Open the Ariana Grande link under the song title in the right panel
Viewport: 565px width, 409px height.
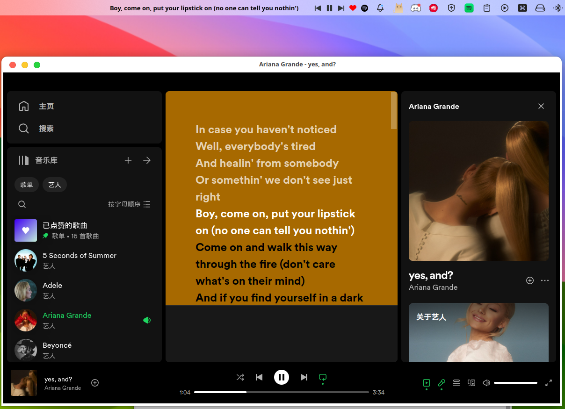point(433,287)
